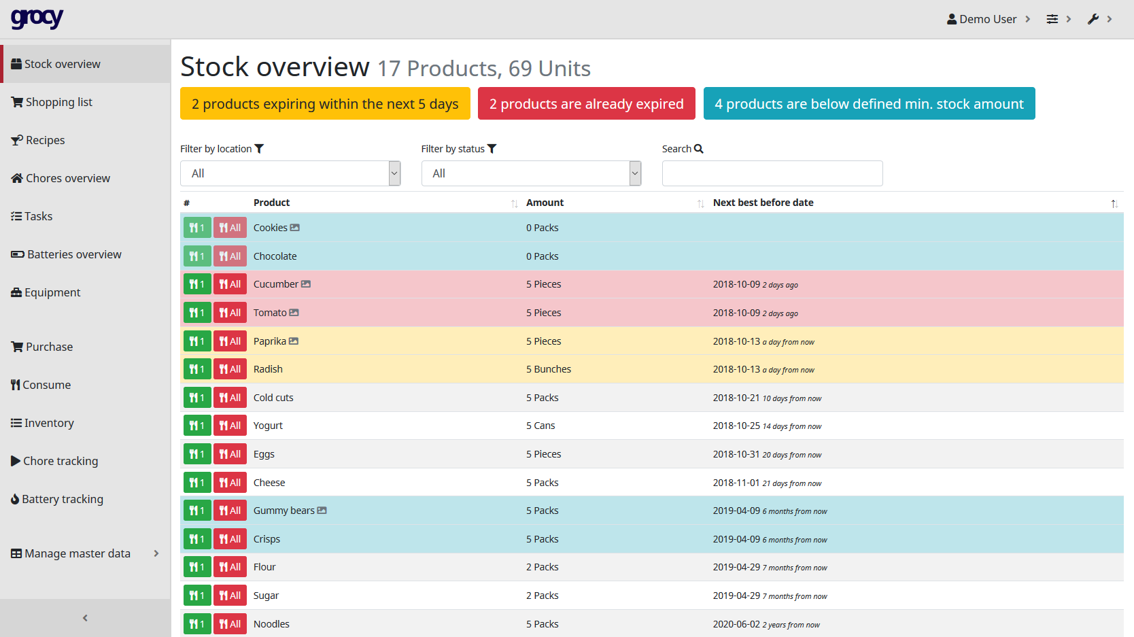Open Batteries overview in sidebar
The image size is (1134, 637).
point(73,254)
